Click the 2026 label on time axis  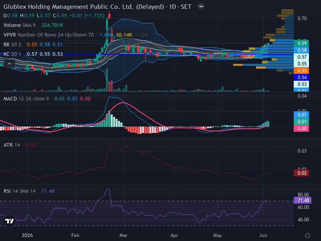pyautogui.click(x=27, y=235)
